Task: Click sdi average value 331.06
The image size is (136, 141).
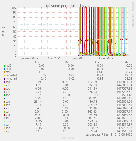Action: point(92,108)
